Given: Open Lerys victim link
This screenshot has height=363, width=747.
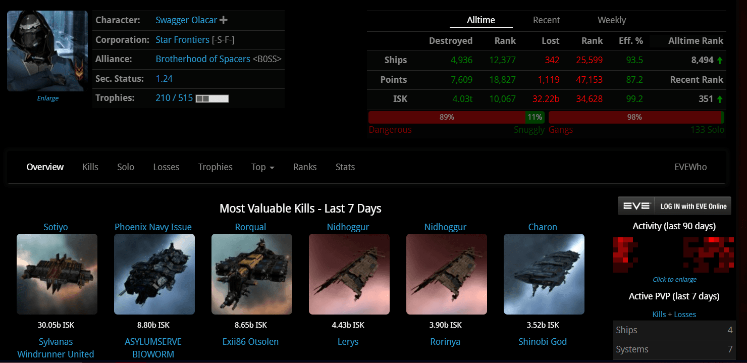Looking at the screenshot, I should pyautogui.click(x=348, y=342).
